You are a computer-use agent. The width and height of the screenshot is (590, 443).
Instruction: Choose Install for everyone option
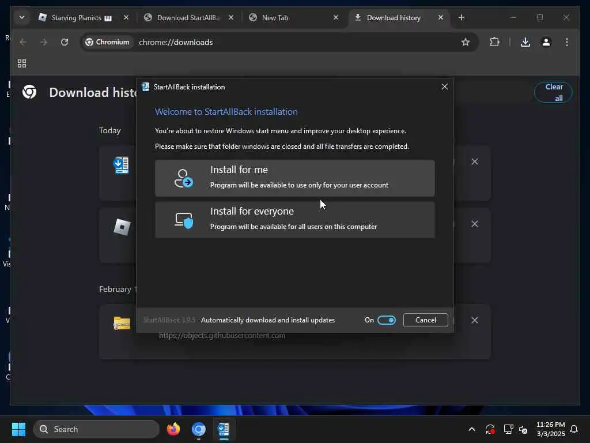294,219
